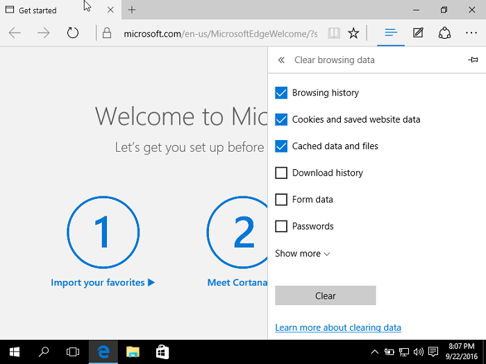Expand Show more options
This screenshot has width=486, height=364.
point(302,254)
